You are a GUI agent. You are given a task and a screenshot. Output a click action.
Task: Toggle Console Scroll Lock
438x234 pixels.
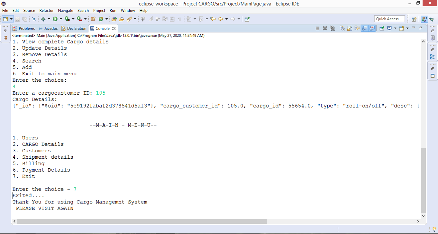tap(350, 28)
